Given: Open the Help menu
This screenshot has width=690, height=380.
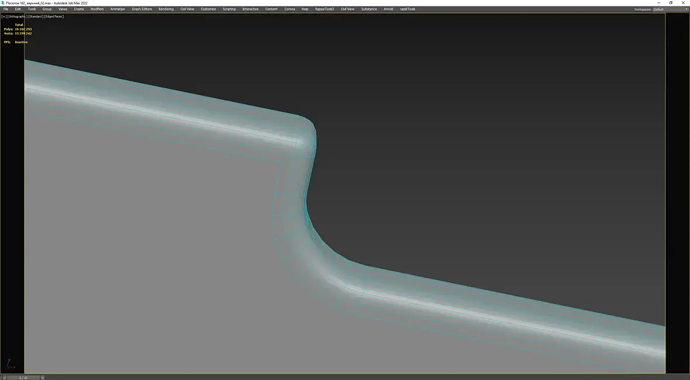Looking at the screenshot, I should point(305,9).
